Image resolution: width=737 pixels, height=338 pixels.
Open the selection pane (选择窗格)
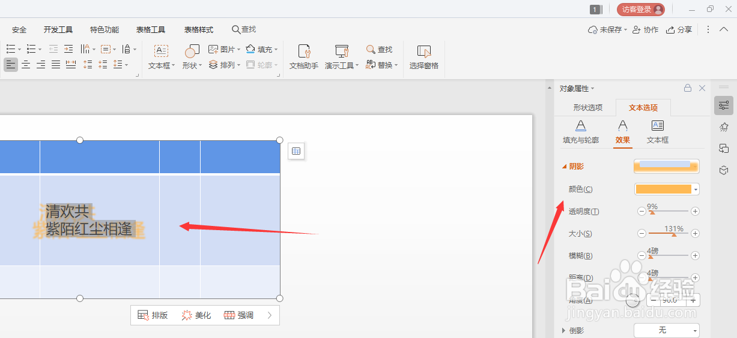[x=424, y=57]
